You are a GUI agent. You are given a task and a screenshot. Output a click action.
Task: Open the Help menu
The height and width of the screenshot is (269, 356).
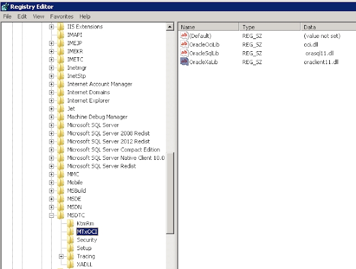85,16
